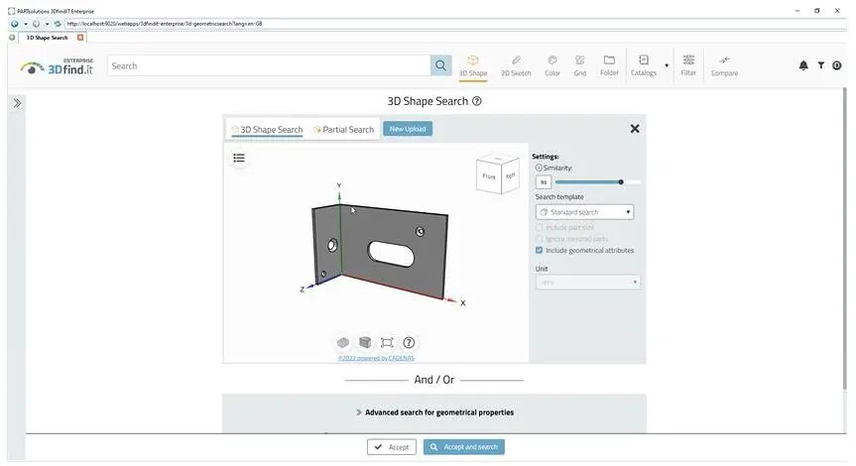Image resolution: width=856 pixels, height=466 pixels.
Task: Open the Grid search option
Action: (580, 66)
